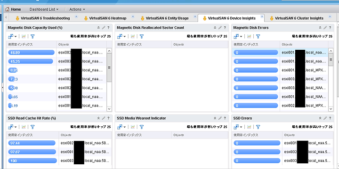Open help for Magnetic Disk Errors
Viewport: 339px width, 169px height.
click(x=330, y=28)
